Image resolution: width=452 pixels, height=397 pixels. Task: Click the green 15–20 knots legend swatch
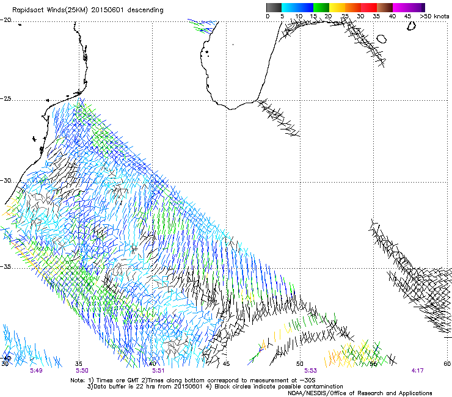[x=321, y=7]
